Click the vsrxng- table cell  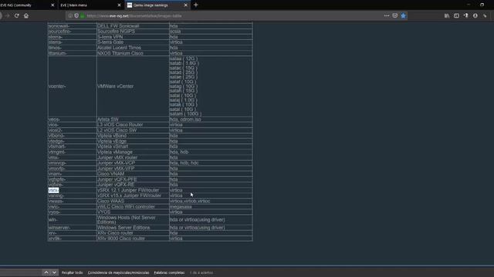tap(72, 195)
